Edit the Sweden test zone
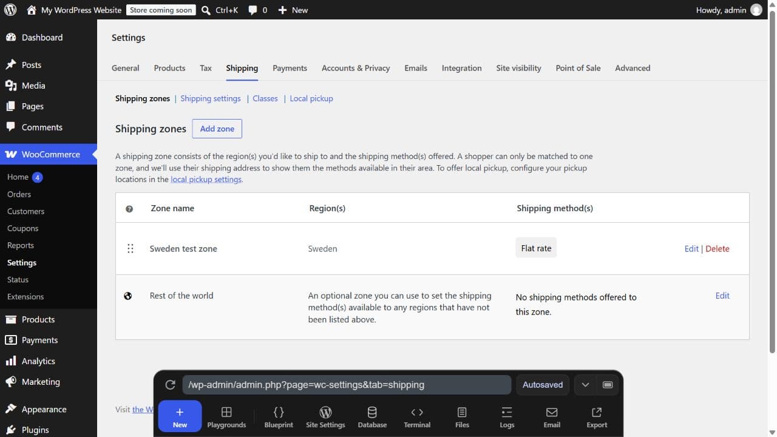This screenshot has width=777, height=437. tap(691, 249)
